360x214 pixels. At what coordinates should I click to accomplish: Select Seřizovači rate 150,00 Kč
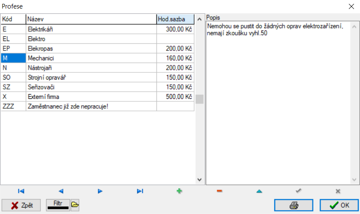click(x=175, y=87)
